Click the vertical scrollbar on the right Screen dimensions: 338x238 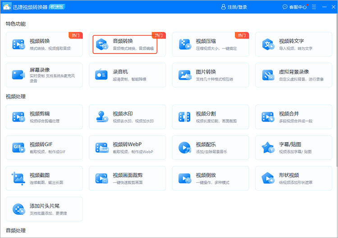[337, 90]
